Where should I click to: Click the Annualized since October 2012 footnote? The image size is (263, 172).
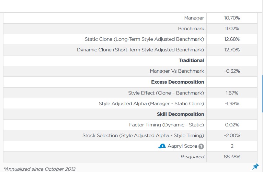(39, 169)
